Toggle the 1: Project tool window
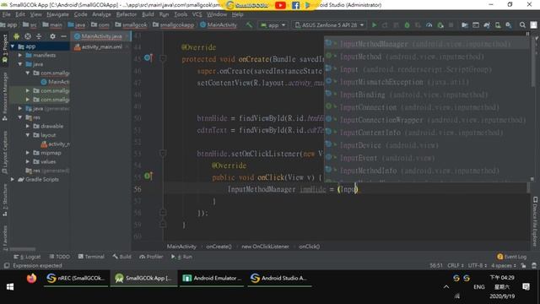Screen dimensions: 540x304 [x=5, y=48]
